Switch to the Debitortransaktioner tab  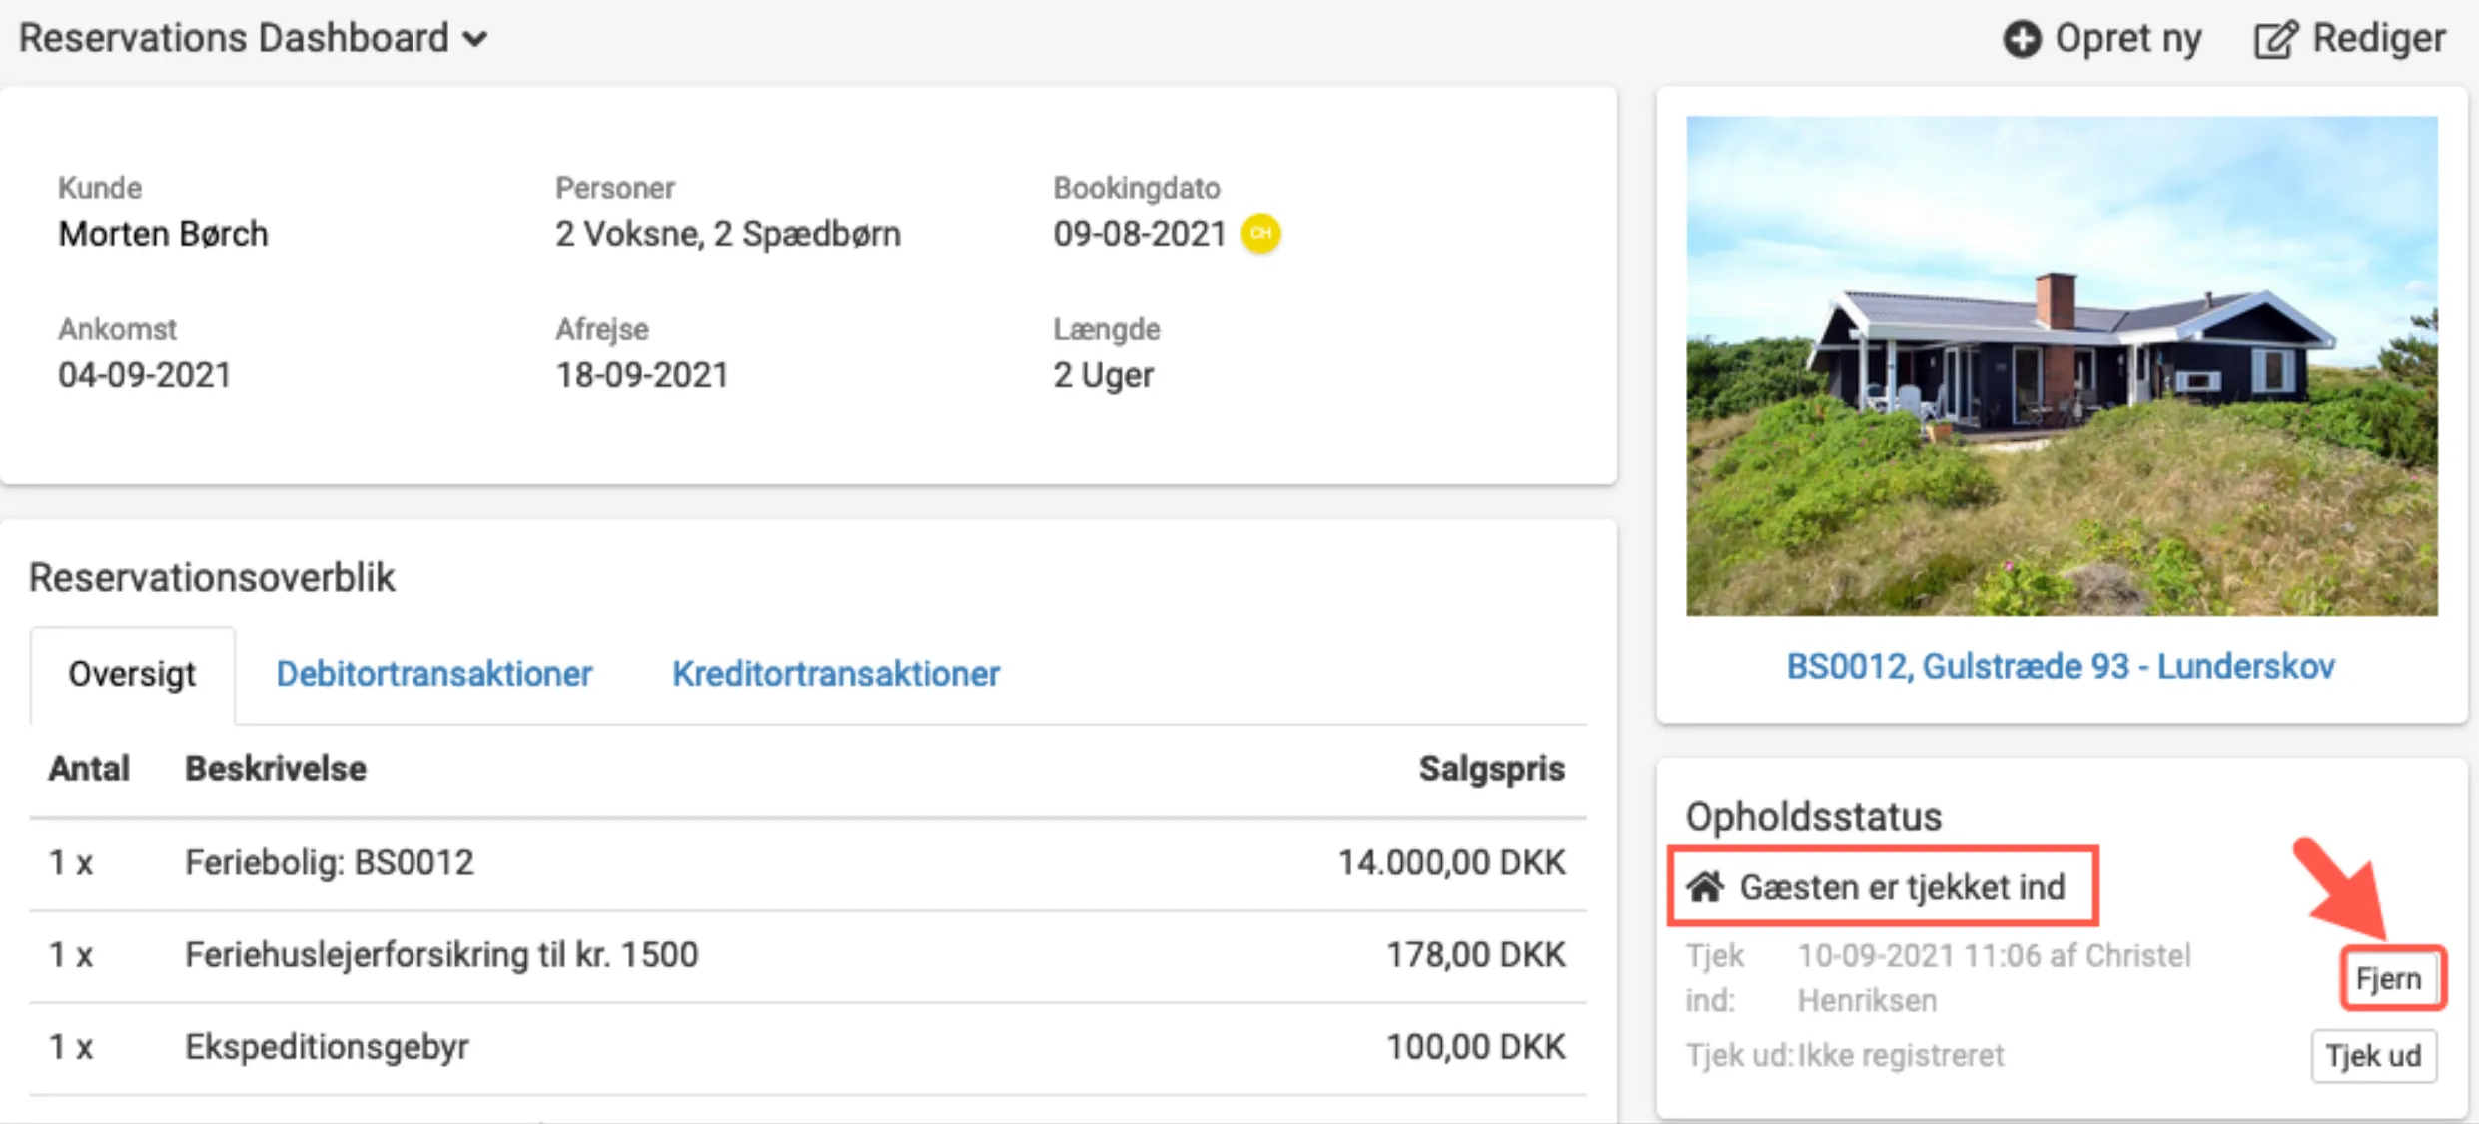click(433, 674)
